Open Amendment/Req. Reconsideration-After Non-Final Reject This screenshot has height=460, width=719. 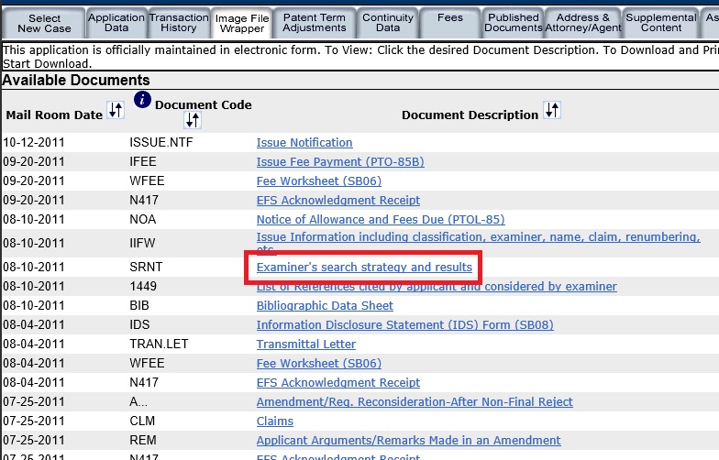(x=415, y=401)
